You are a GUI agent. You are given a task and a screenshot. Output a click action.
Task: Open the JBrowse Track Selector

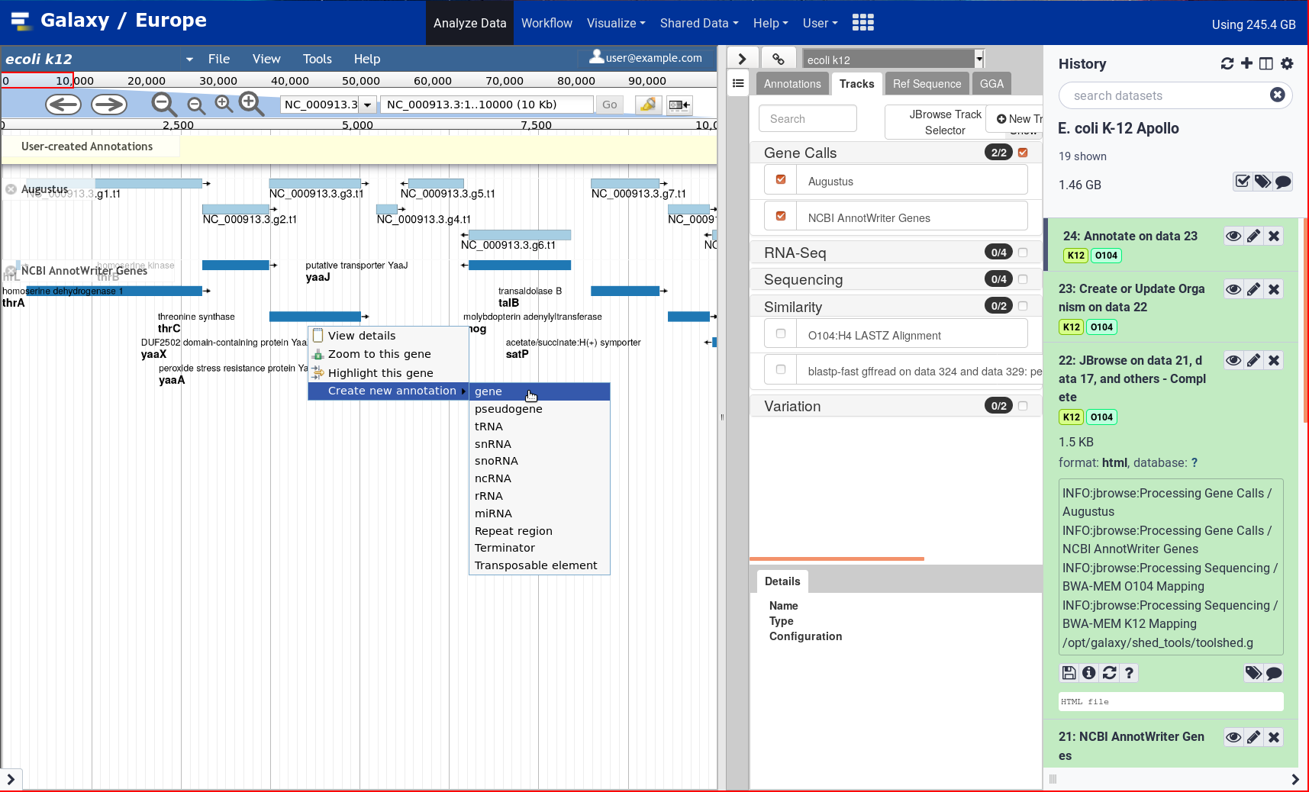click(945, 122)
